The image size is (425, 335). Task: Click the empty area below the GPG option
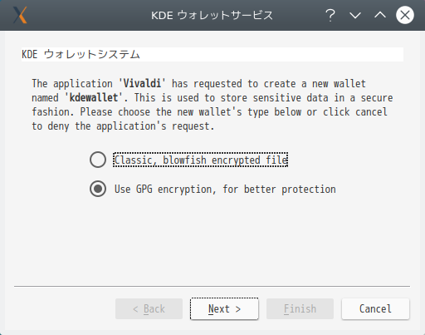point(212,241)
